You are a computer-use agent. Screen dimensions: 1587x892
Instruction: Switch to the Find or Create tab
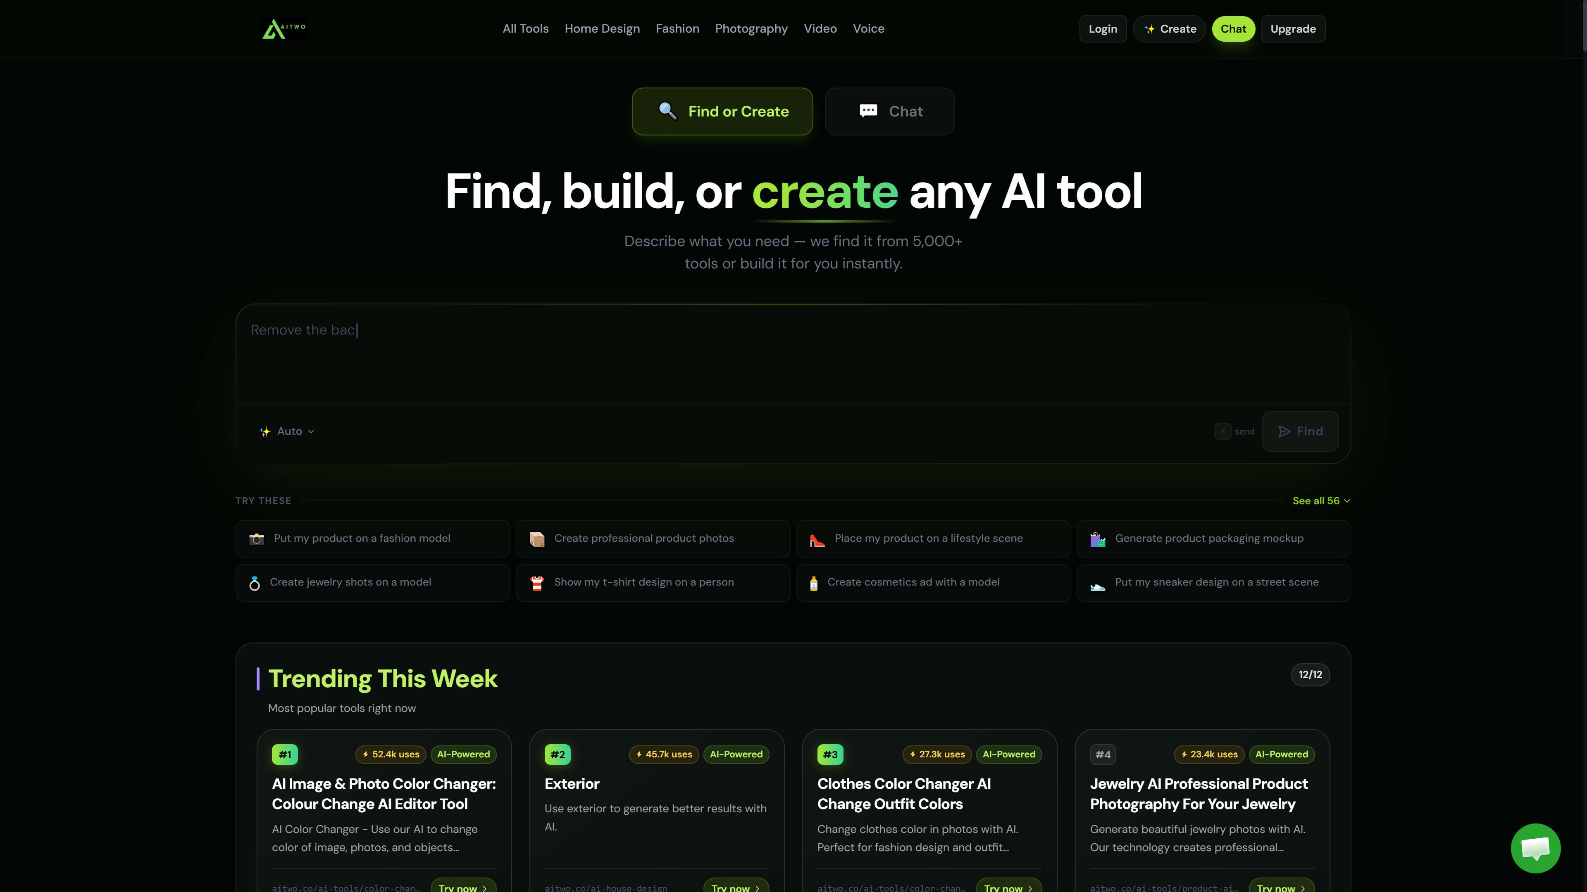click(x=722, y=111)
